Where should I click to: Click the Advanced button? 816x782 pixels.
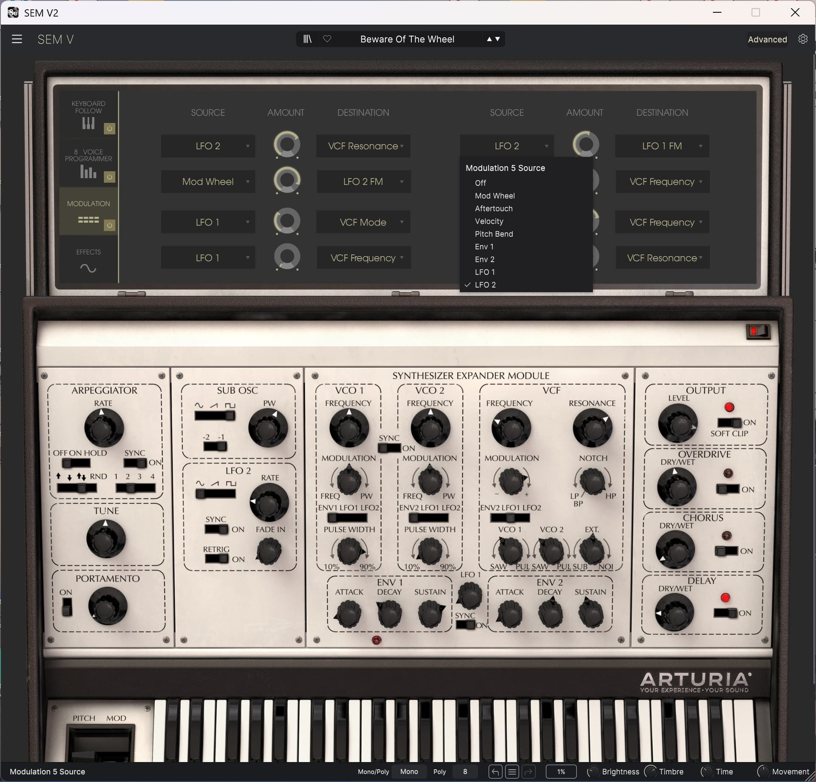click(767, 39)
